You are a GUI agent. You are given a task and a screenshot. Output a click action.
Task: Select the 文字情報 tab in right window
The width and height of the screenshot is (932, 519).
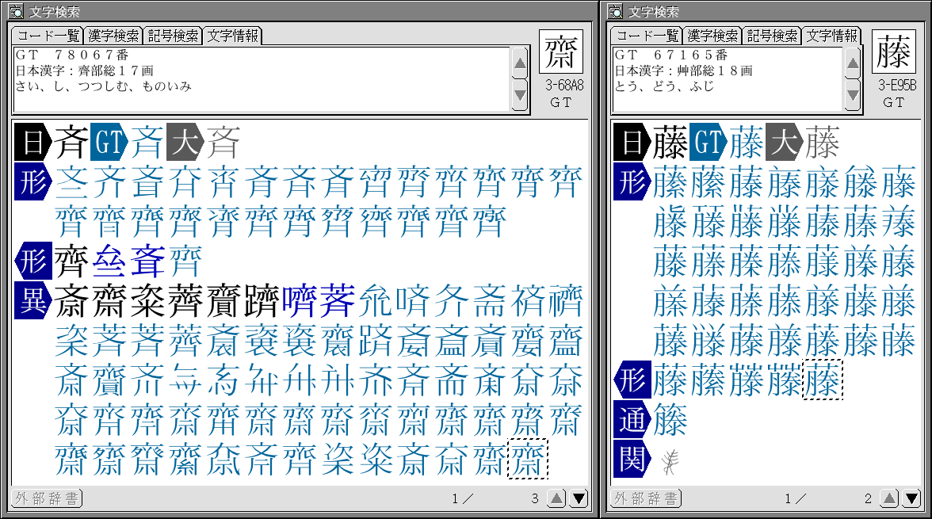click(831, 36)
